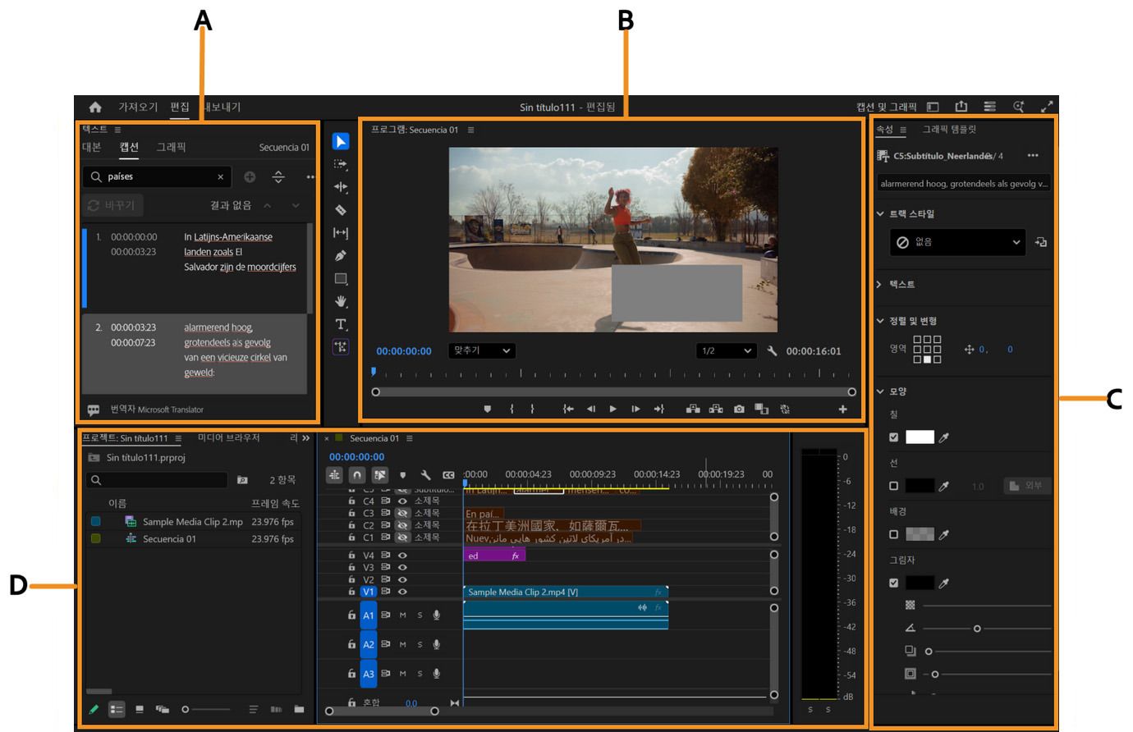1133x732 pixels.
Task: Click the Export Frame camera icon
Action: pyautogui.click(x=739, y=409)
